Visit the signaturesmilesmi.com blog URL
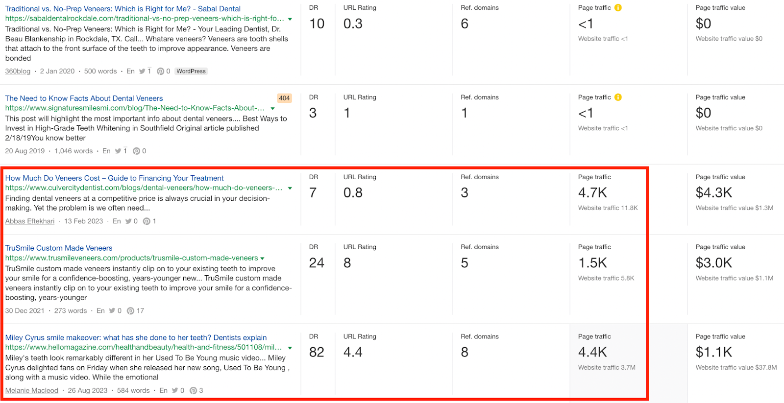784x403 pixels. [135, 108]
